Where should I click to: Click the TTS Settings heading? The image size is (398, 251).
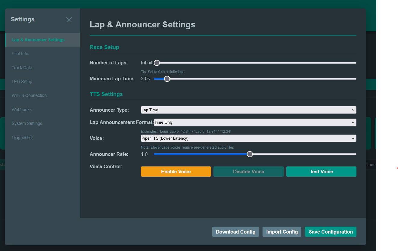tap(106, 94)
